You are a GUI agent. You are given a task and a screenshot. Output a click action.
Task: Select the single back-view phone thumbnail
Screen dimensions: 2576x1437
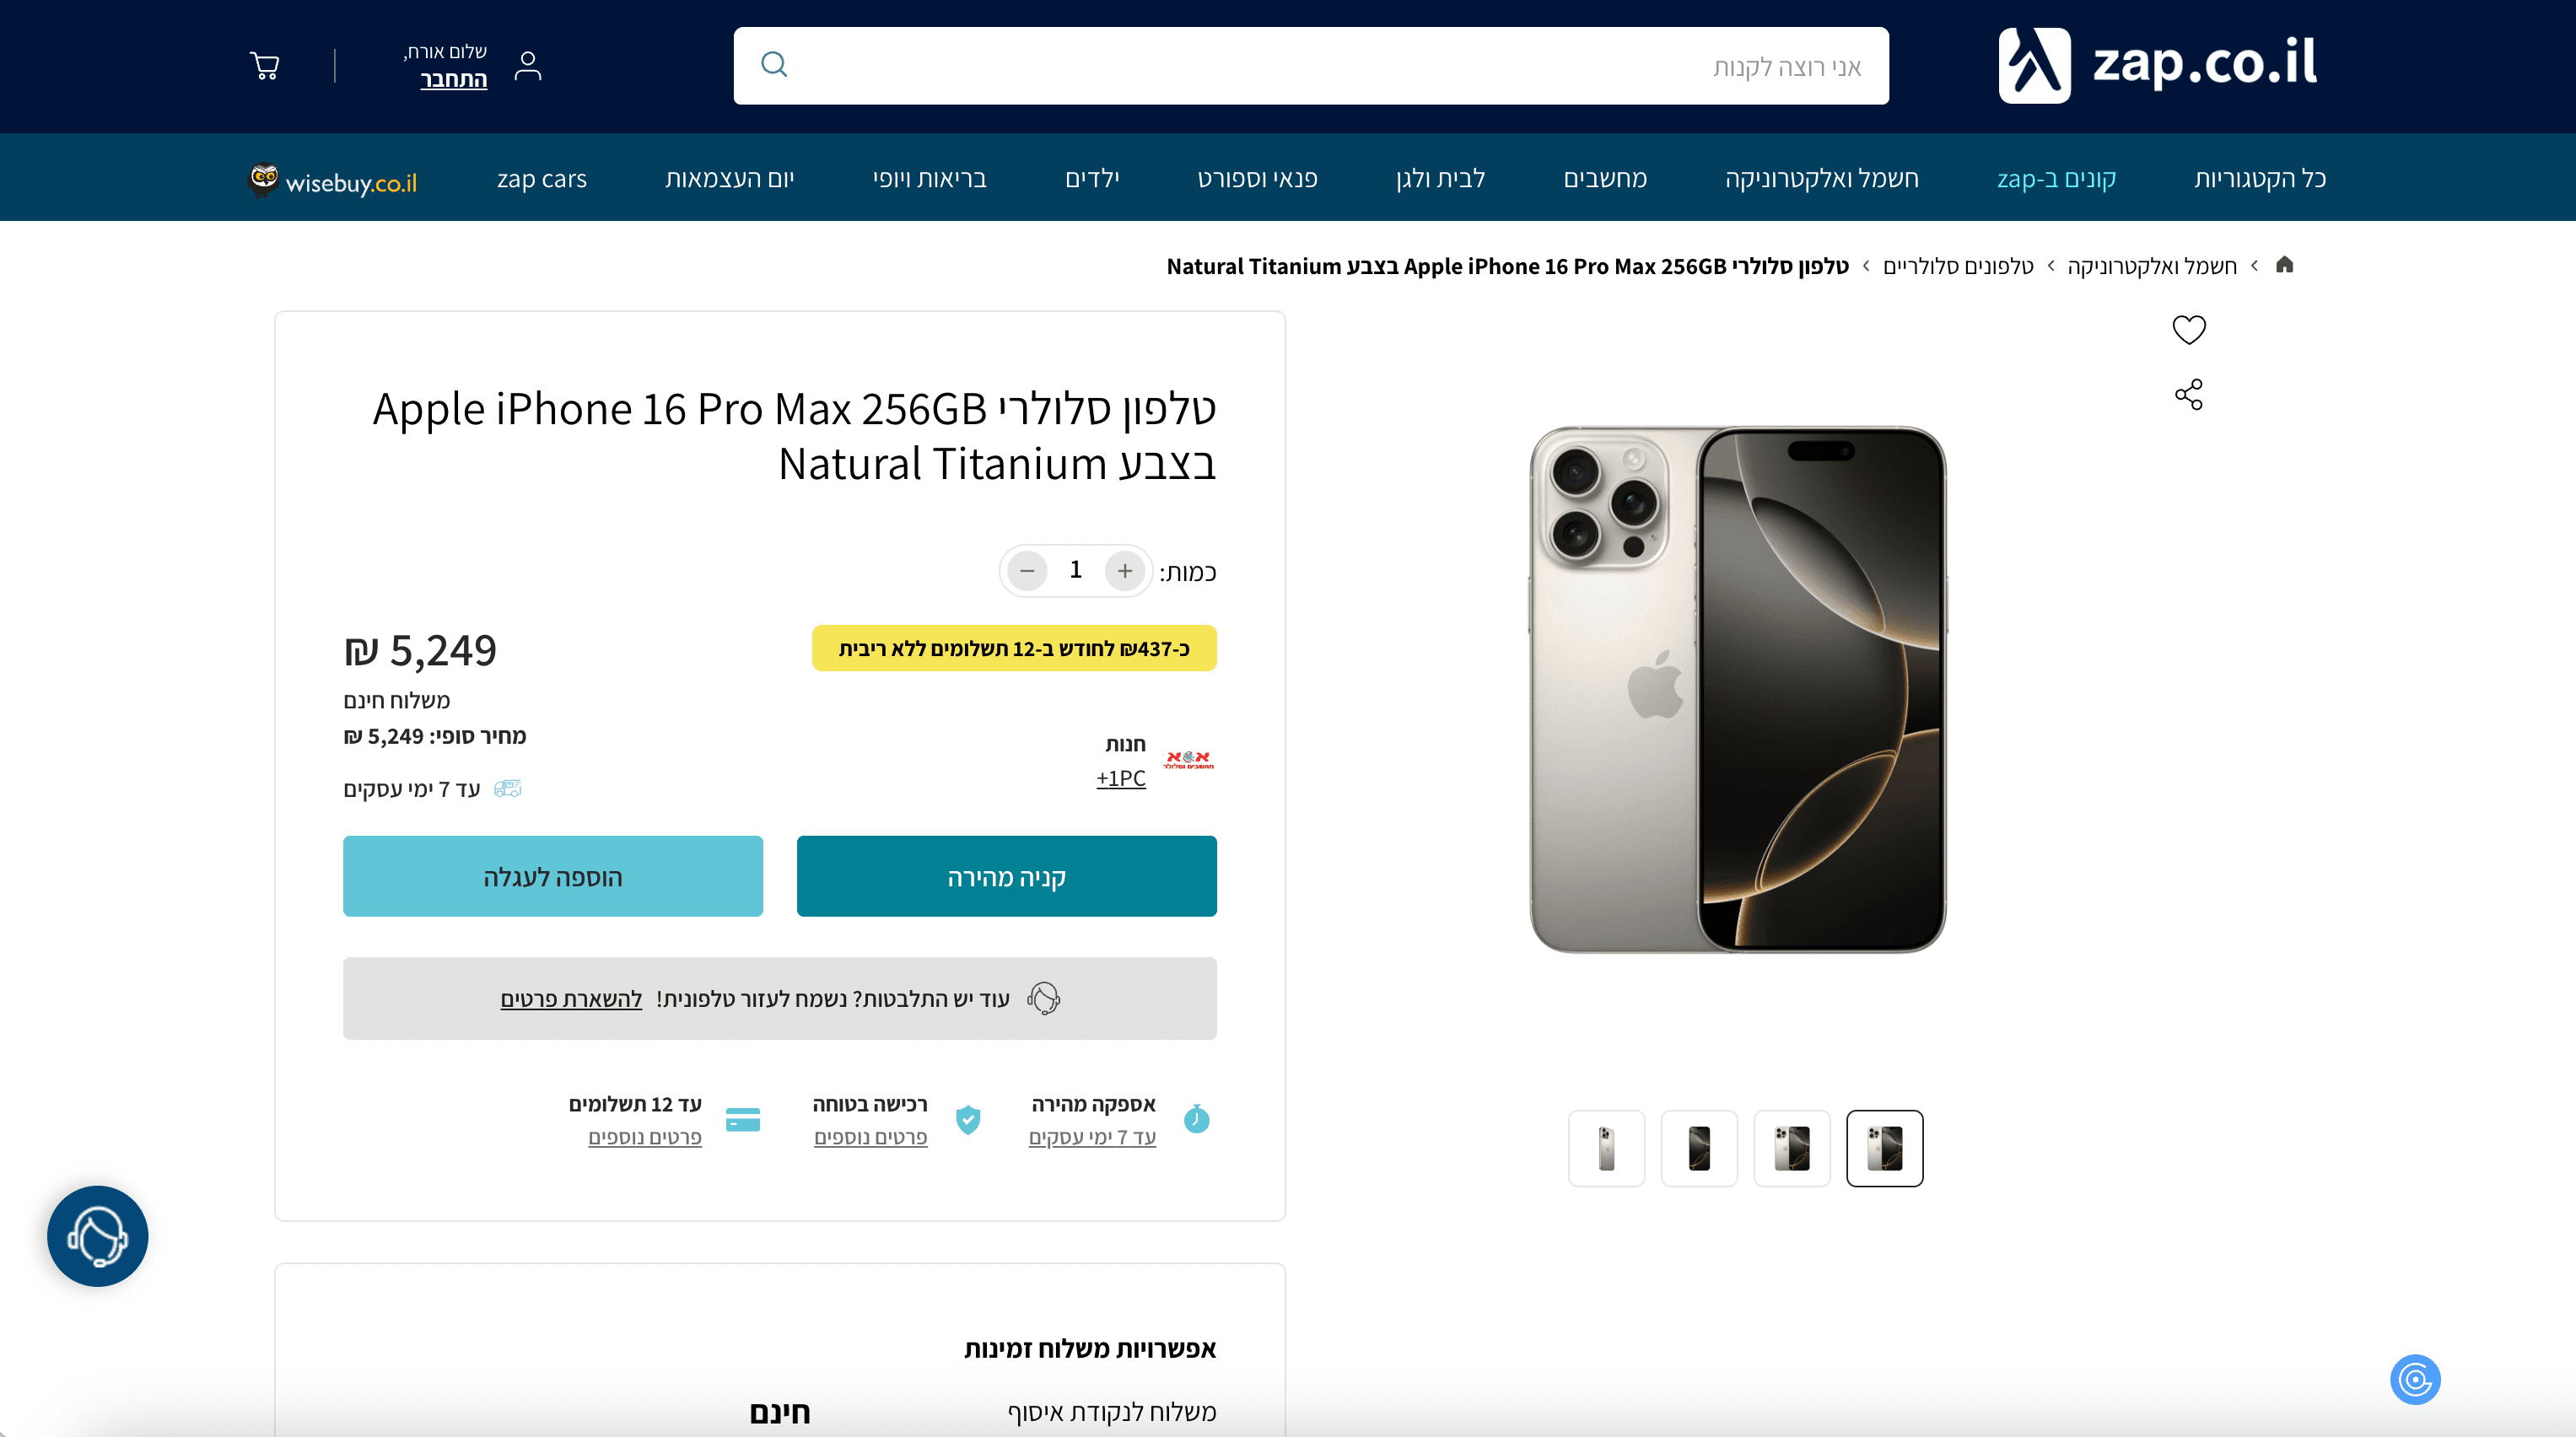[1606, 1148]
